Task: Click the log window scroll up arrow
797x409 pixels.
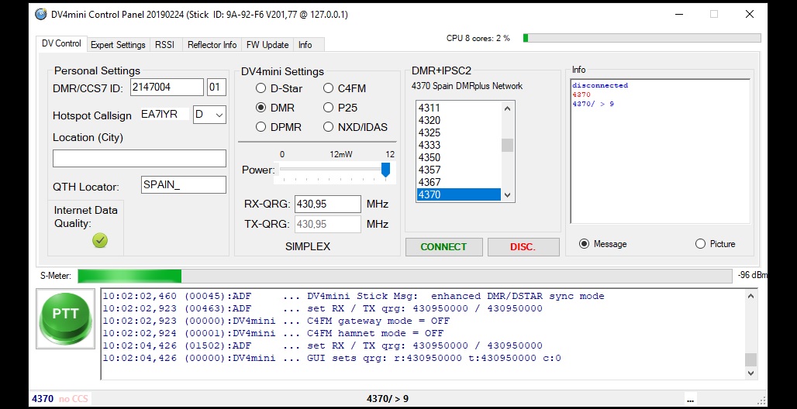Action: pos(750,296)
